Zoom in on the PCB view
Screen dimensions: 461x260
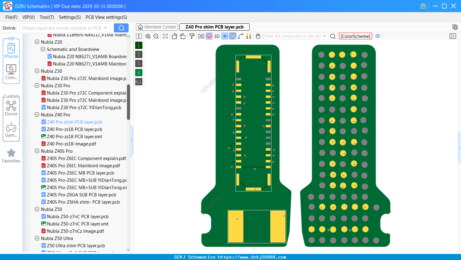148,36
